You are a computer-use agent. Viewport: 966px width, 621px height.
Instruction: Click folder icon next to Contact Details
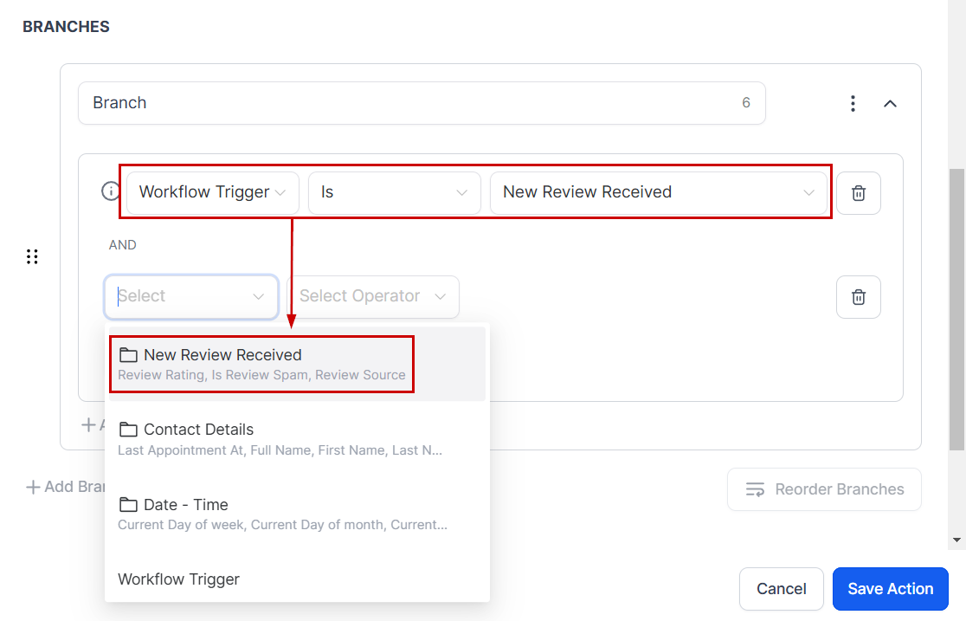click(x=128, y=430)
